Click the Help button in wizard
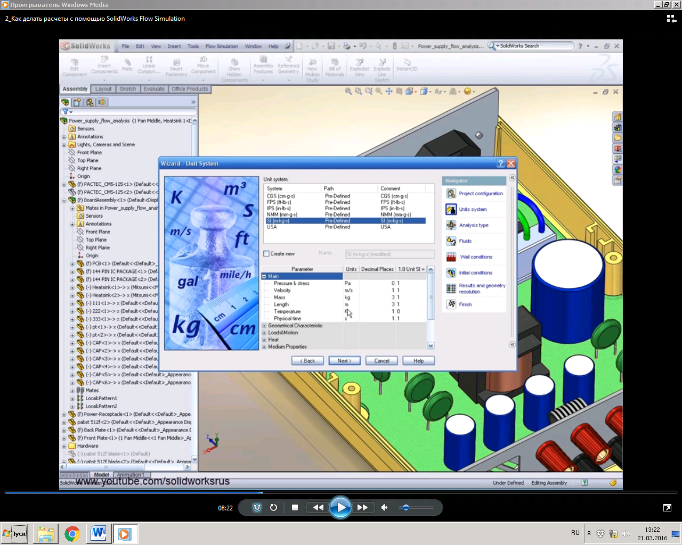 (419, 361)
